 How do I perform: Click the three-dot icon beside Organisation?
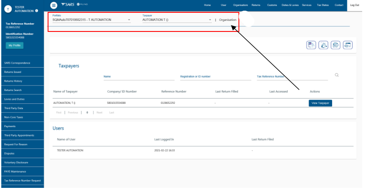click(216, 20)
